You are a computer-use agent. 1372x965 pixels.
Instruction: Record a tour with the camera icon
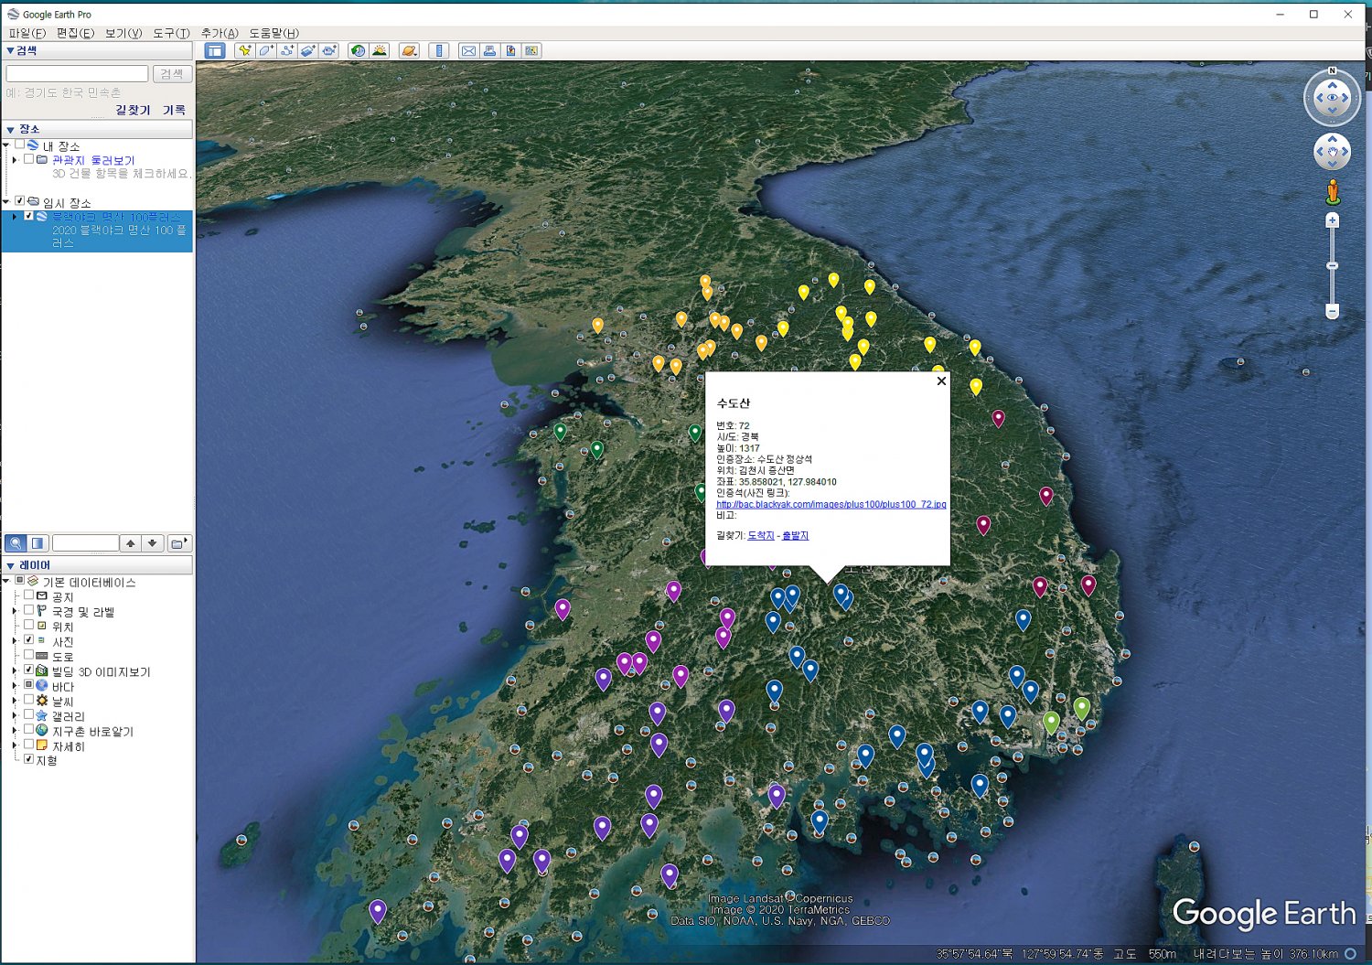(x=329, y=51)
